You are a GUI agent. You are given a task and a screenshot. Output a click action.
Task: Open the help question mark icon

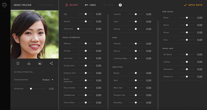pos(120,5)
